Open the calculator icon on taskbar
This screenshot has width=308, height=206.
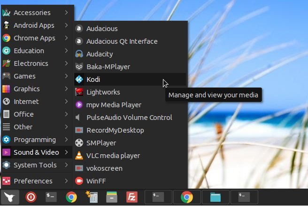tap(92, 197)
